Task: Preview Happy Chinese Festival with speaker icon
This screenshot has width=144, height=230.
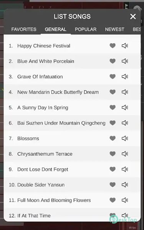Action: 125,46
